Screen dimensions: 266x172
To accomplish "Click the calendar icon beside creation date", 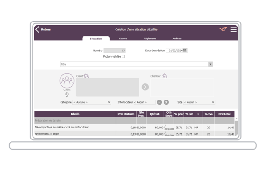I will [x=185, y=50].
